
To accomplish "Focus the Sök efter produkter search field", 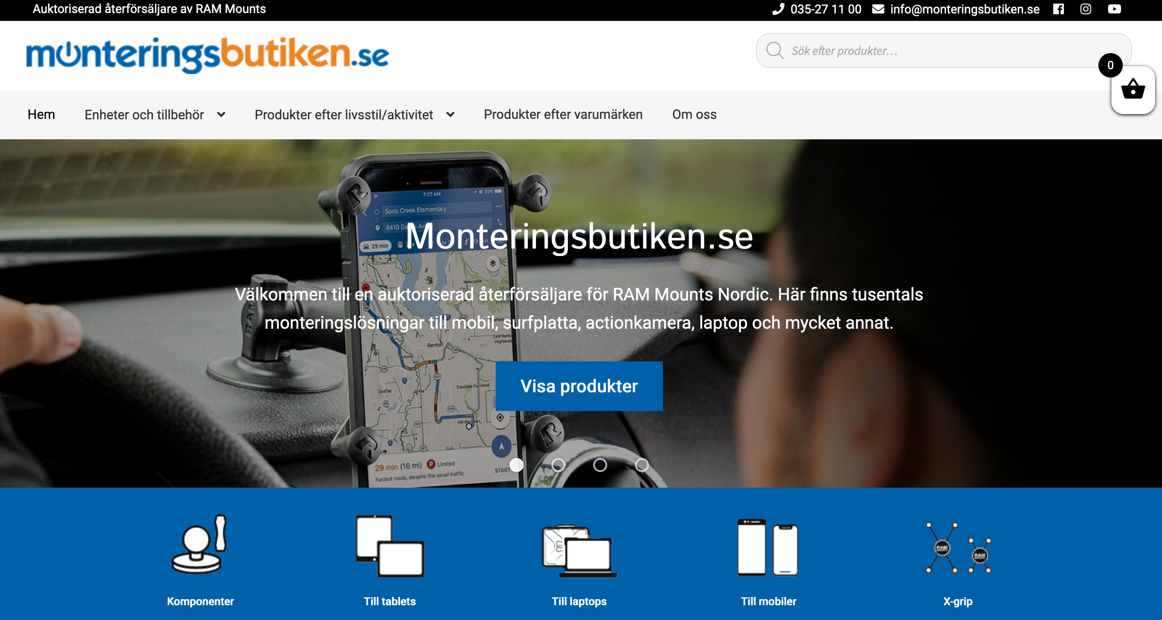I will tap(944, 51).
